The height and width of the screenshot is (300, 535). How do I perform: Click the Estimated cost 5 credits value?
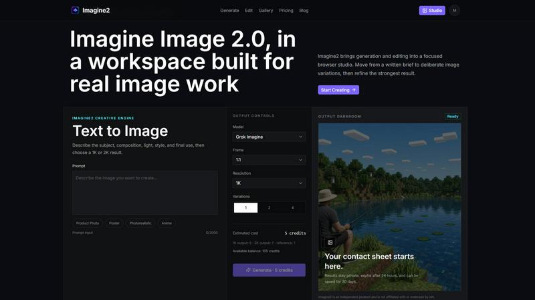pos(295,233)
